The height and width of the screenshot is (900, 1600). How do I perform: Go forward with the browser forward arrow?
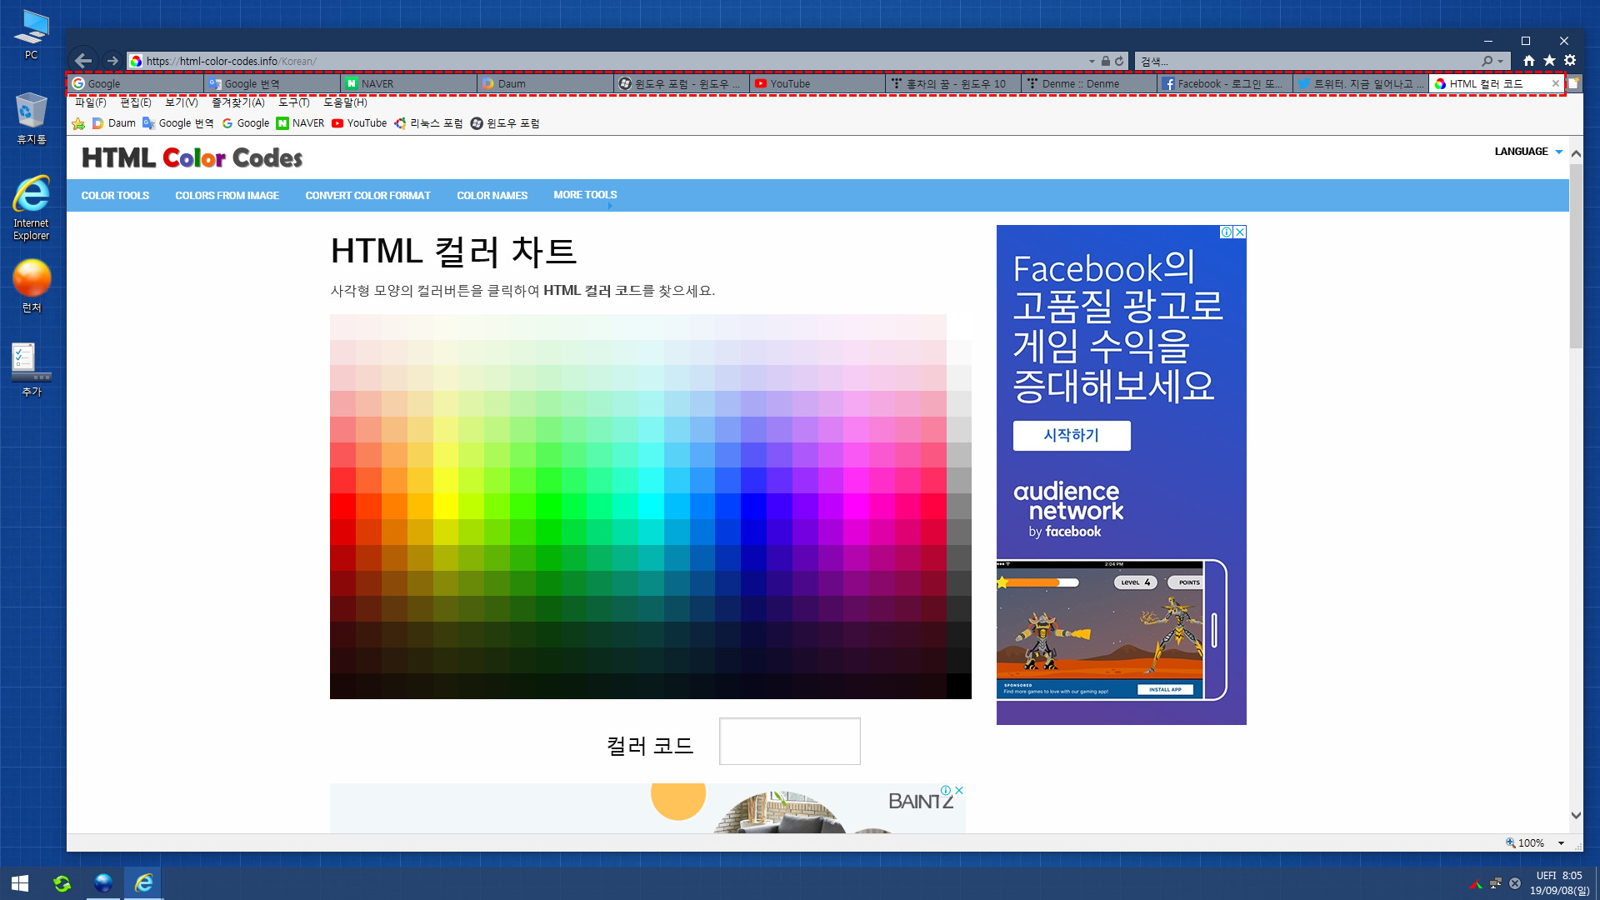pos(112,61)
